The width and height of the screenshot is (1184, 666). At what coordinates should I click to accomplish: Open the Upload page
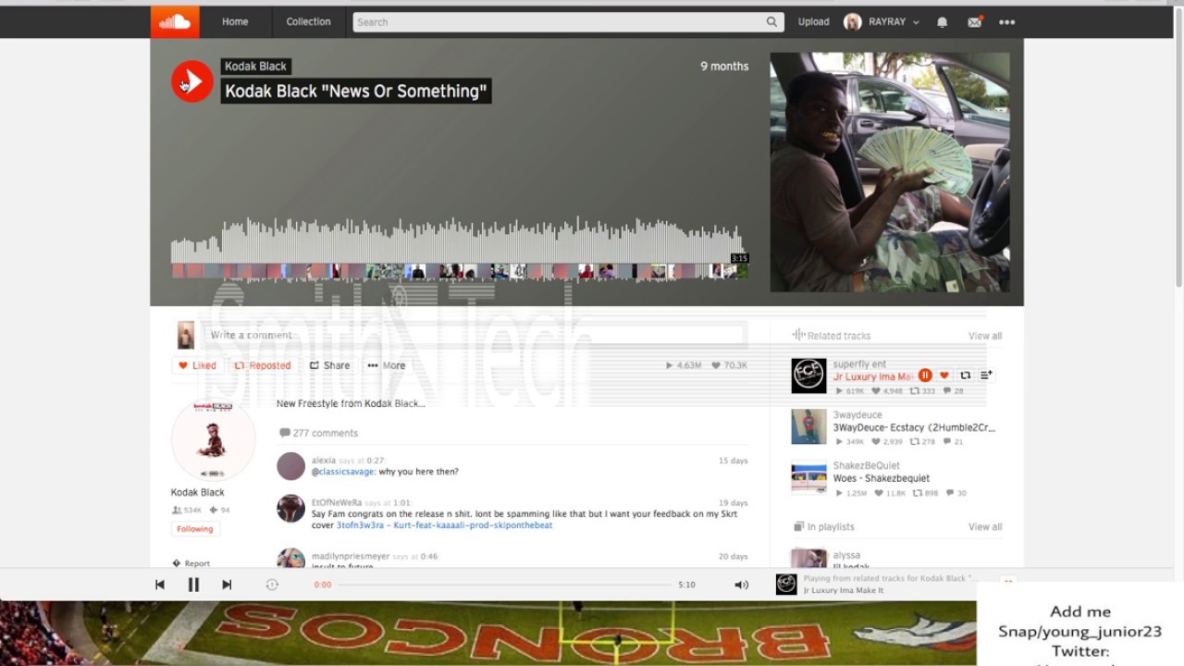[813, 21]
